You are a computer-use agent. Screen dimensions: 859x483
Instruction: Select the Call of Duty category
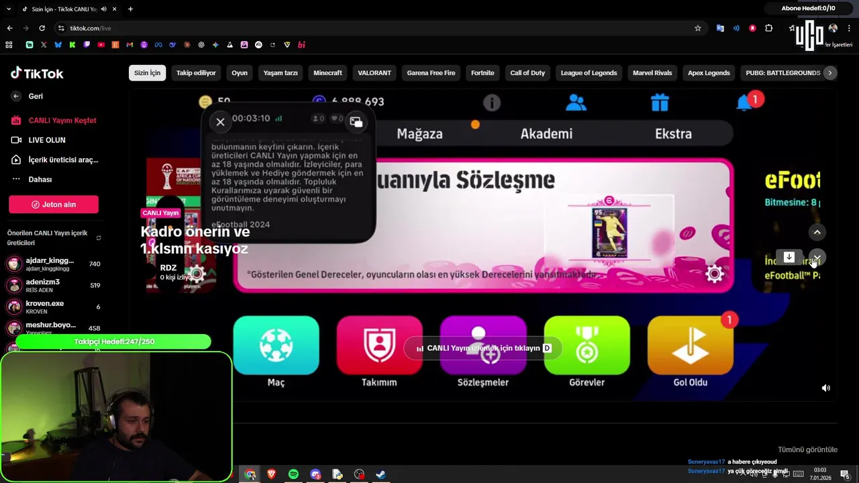527,72
